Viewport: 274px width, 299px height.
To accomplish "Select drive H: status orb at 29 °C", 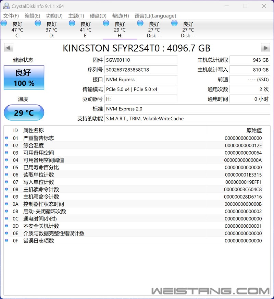I will pos(106,23).
